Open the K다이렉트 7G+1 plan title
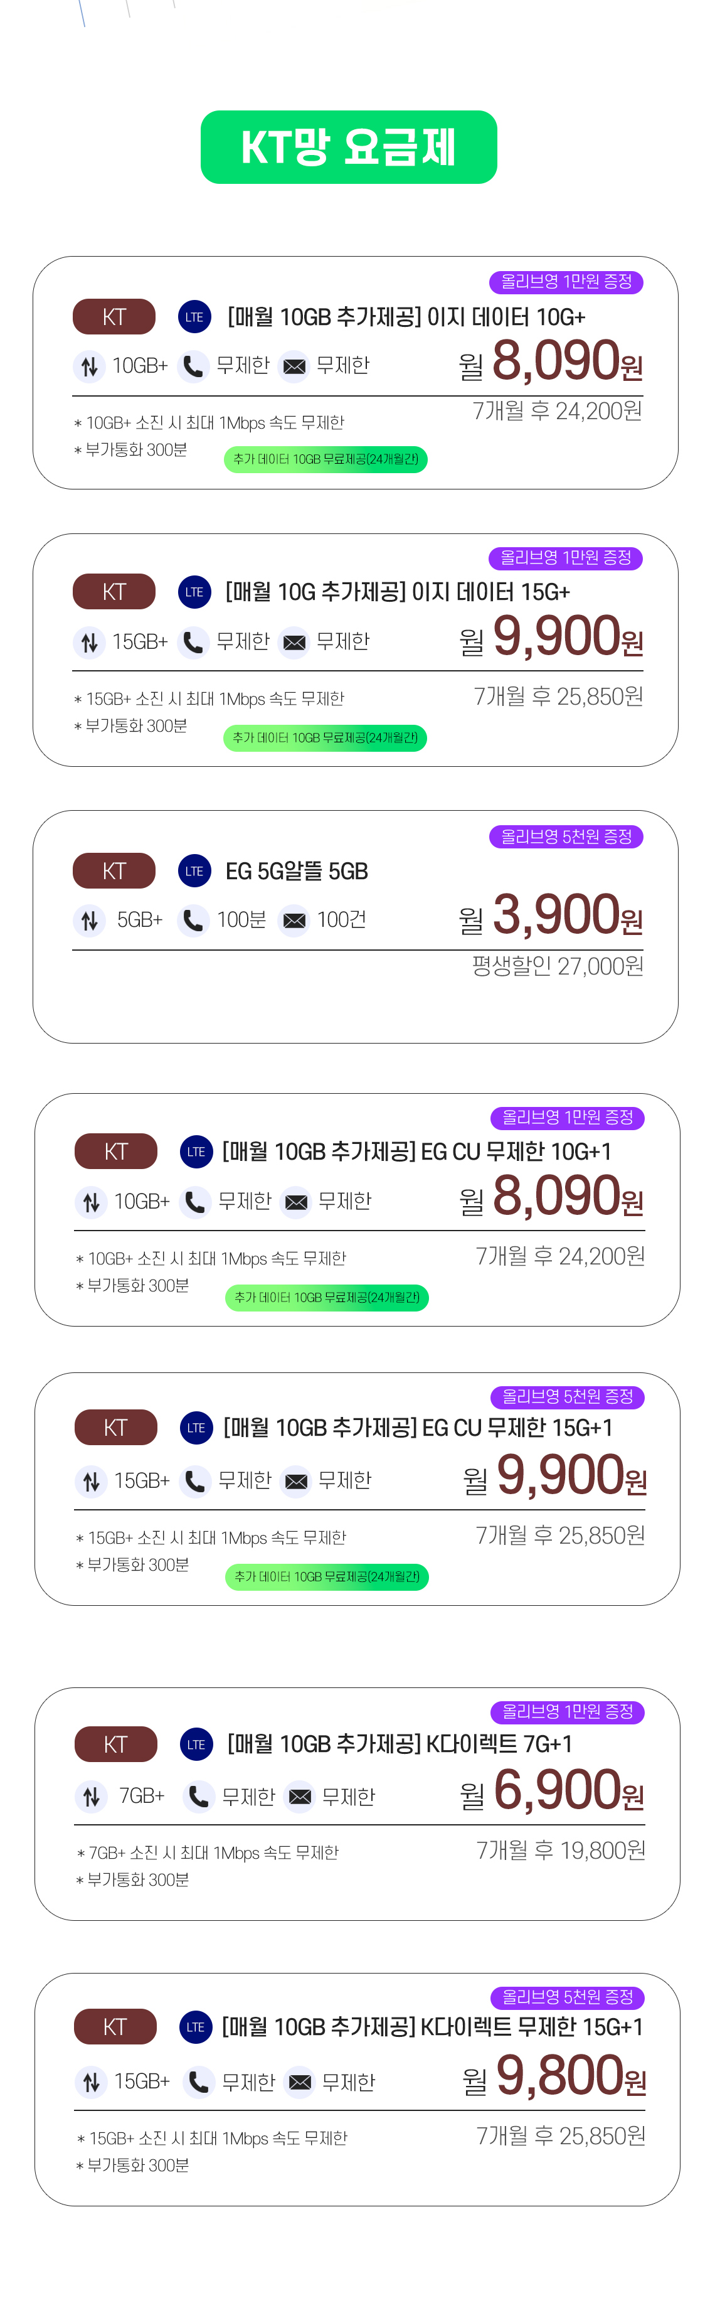Screen dimensions: 715x2303 pos(400,1743)
